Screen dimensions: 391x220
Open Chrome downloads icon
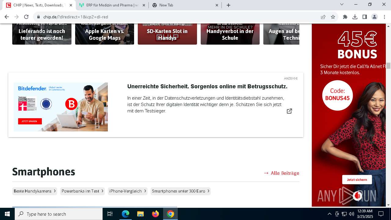[355, 17]
